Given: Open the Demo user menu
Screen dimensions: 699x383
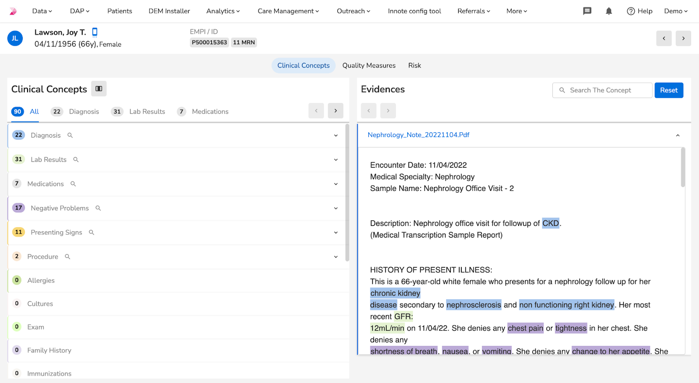Looking at the screenshot, I should [675, 11].
